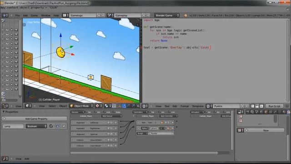Open the Sensors visibility dropdown
Screen dimensions: 291x164
click(x=77, y=112)
